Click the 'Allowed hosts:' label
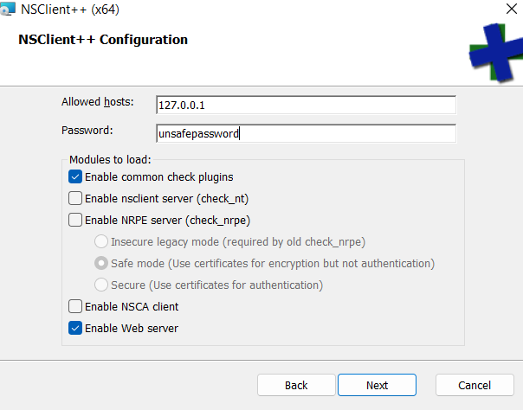The image size is (523, 410). [97, 102]
